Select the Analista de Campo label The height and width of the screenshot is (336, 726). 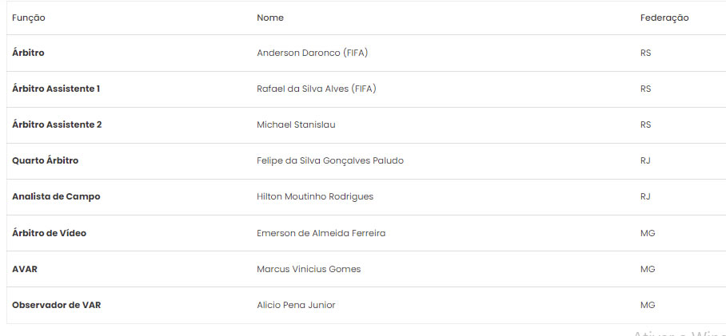[56, 196]
